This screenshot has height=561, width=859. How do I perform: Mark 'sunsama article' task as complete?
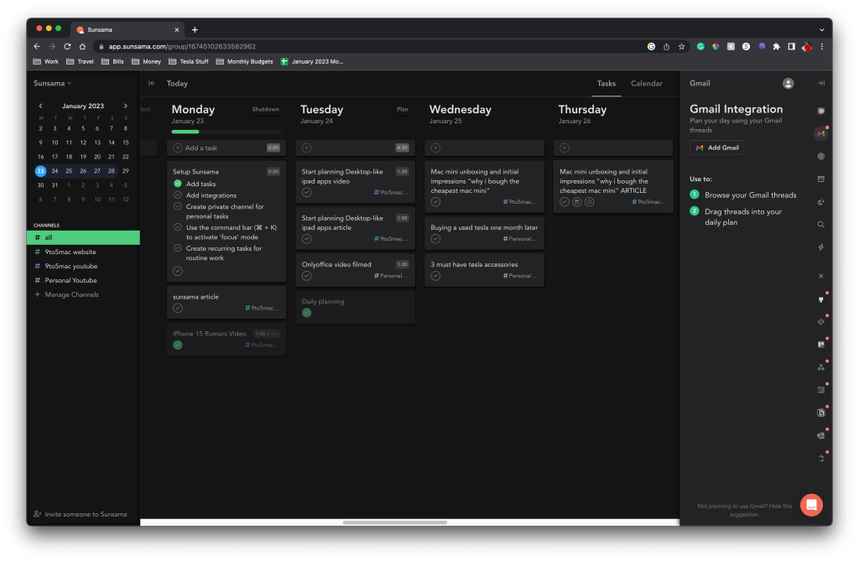click(178, 308)
